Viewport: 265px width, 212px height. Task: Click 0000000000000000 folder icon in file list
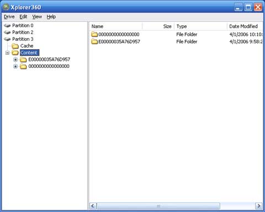pyautogui.click(x=94, y=34)
